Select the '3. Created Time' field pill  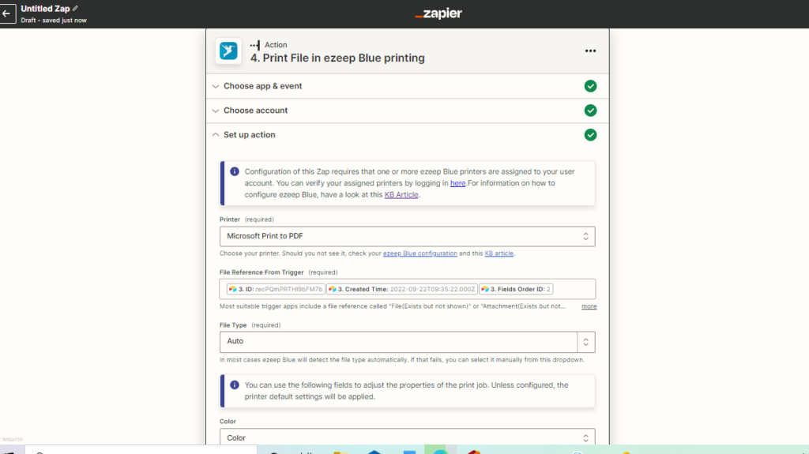[401, 289]
